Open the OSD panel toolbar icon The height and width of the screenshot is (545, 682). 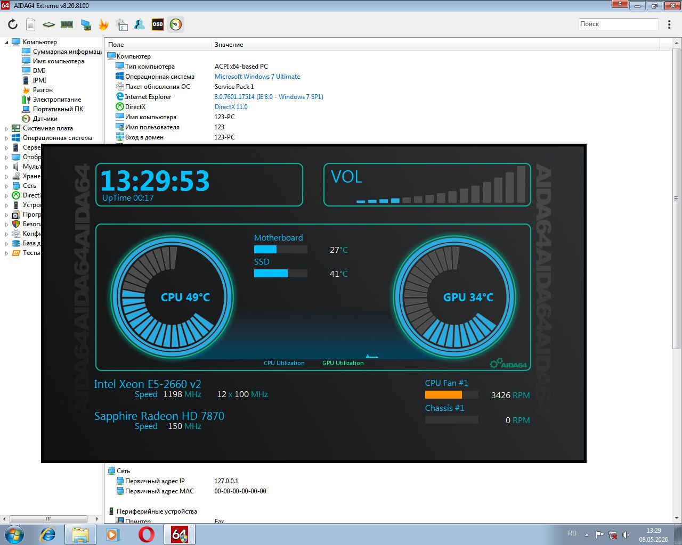(158, 24)
